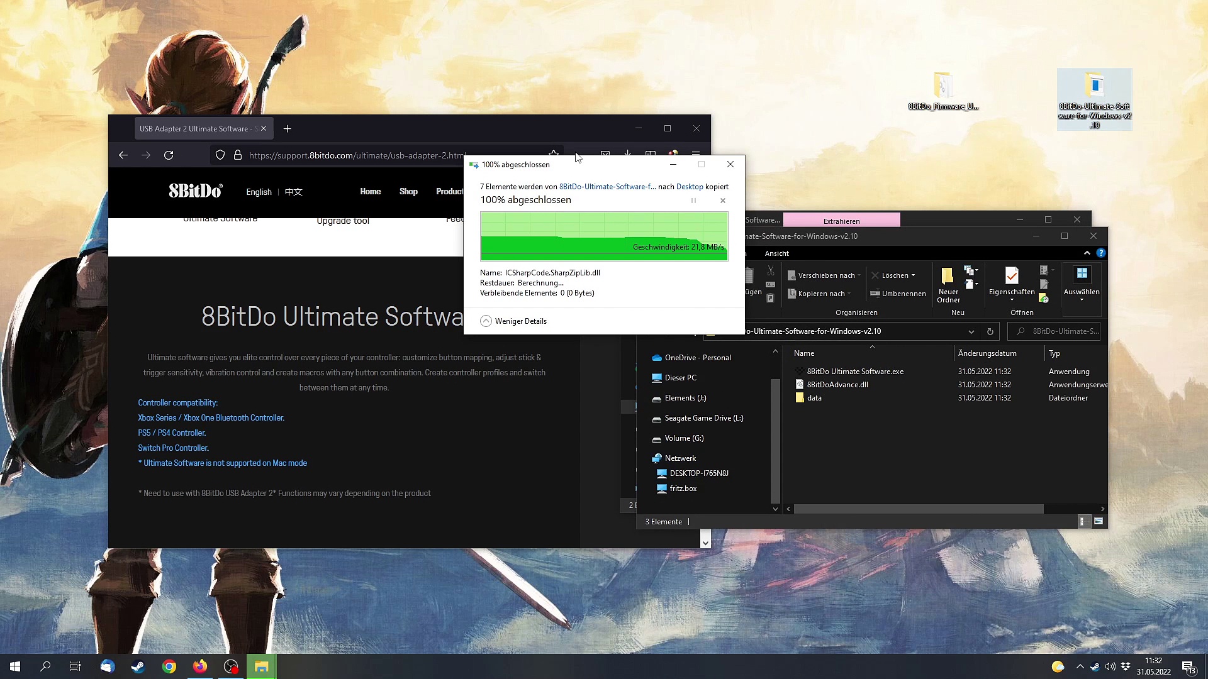Image resolution: width=1208 pixels, height=679 pixels.
Task: Open address bar history dropdown
Action: [x=971, y=331]
